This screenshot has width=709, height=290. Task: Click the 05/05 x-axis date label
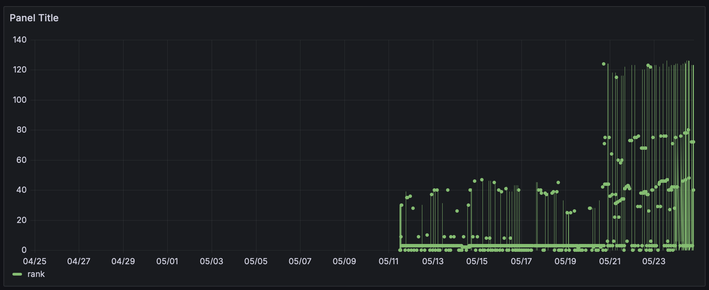point(256,261)
